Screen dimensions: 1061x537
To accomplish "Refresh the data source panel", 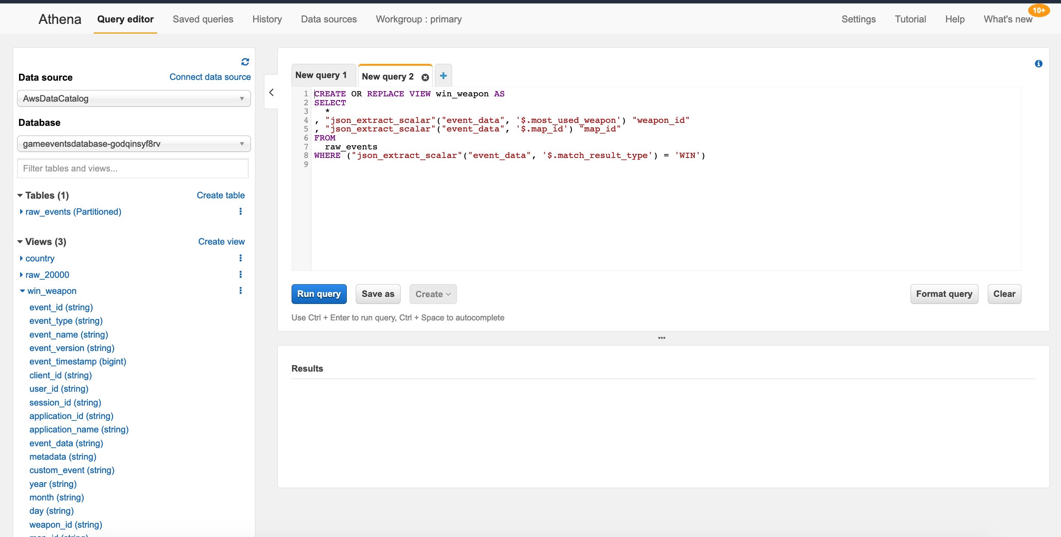I will (245, 62).
